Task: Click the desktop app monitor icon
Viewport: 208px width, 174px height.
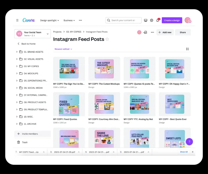Action: tap(146, 20)
